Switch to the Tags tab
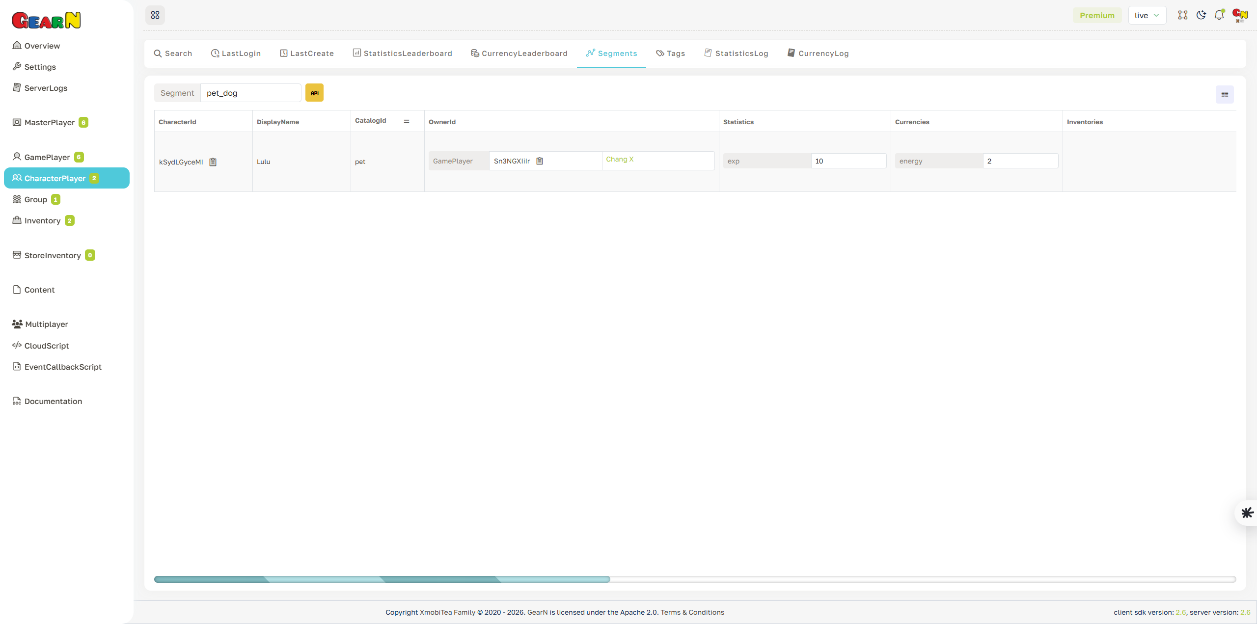Viewport: 1257px width, 624px height. (671, 53)
